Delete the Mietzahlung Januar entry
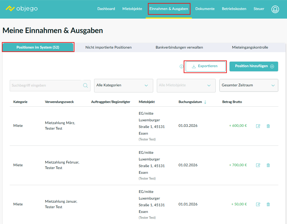This screenshot has height=224, width=287. click(268, 204)
